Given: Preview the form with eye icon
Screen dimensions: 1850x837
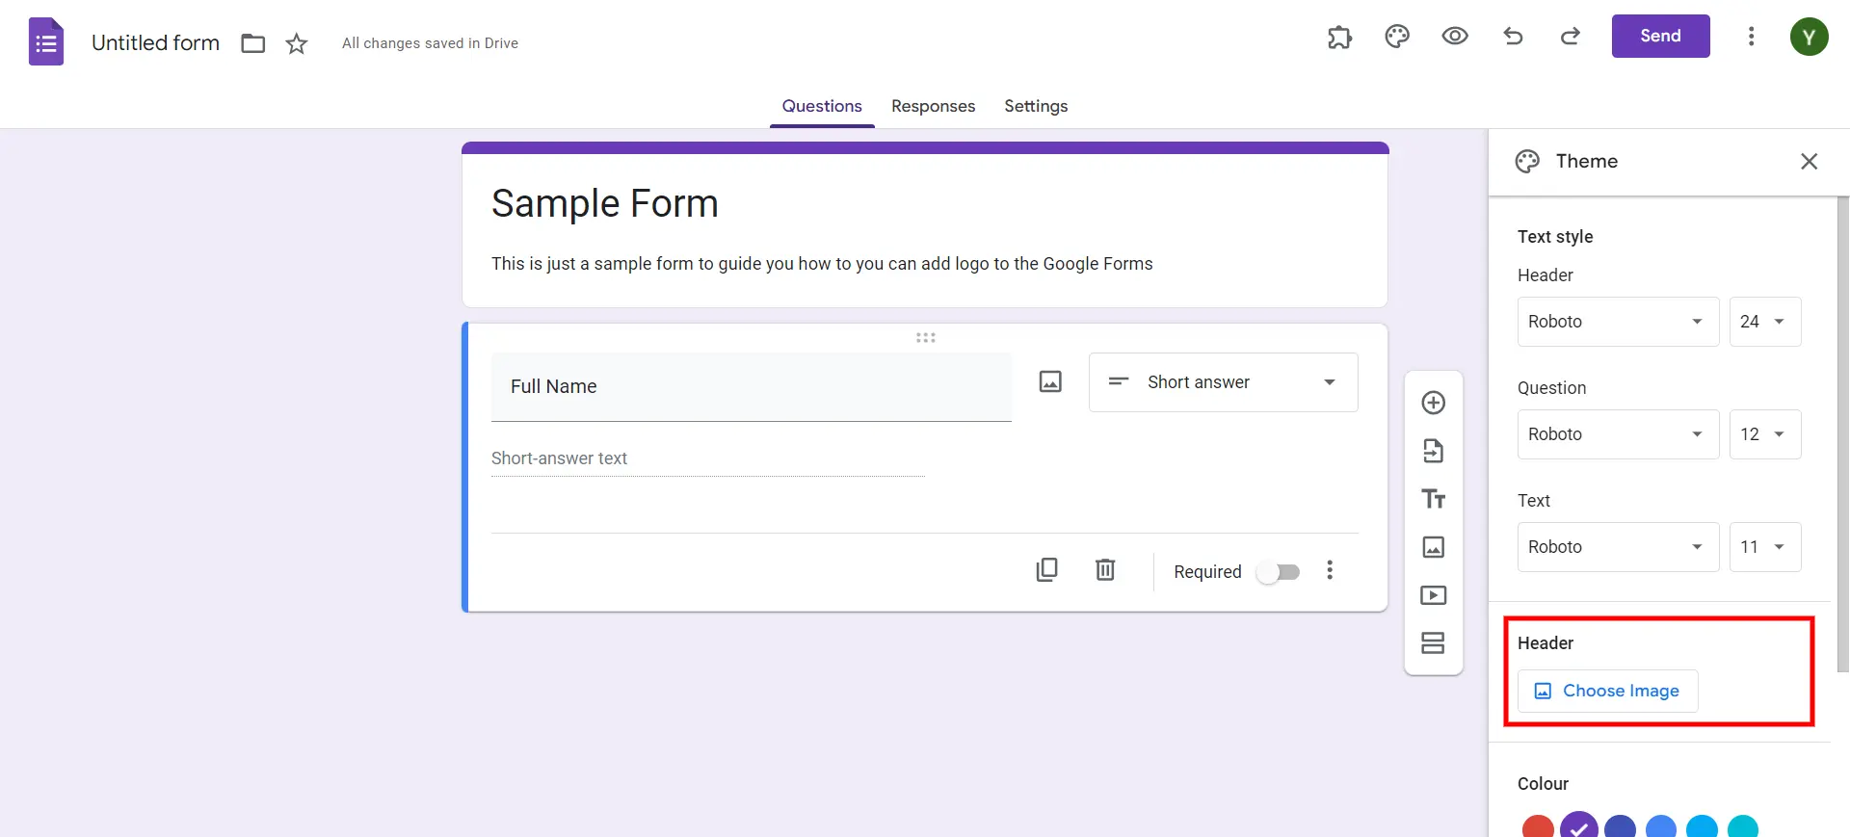Looking at the screenshot, I should click(x=1455, y=37).
